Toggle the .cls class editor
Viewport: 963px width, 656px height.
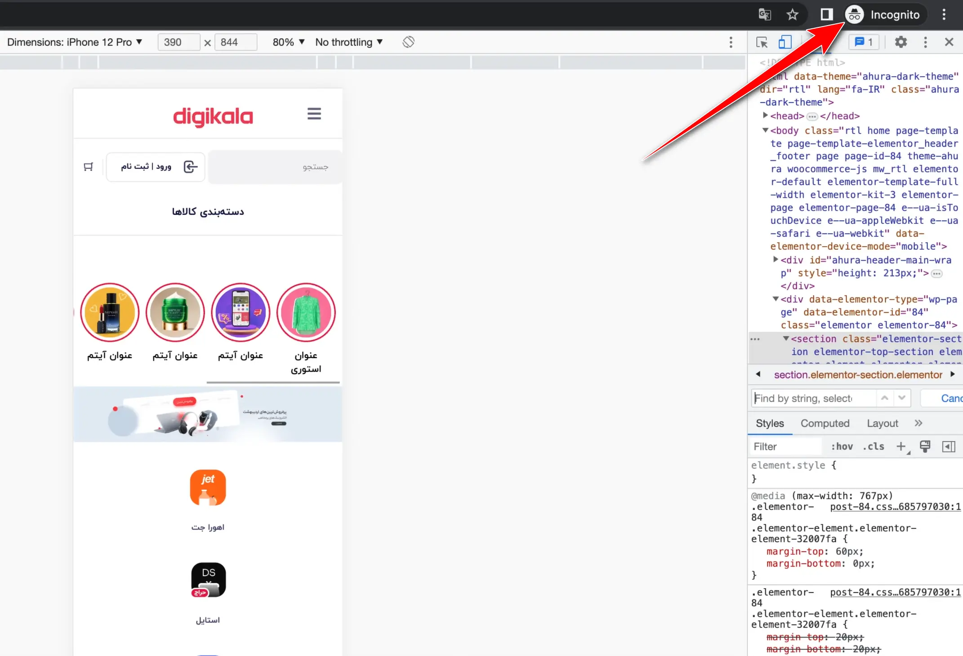pos(874,446)
